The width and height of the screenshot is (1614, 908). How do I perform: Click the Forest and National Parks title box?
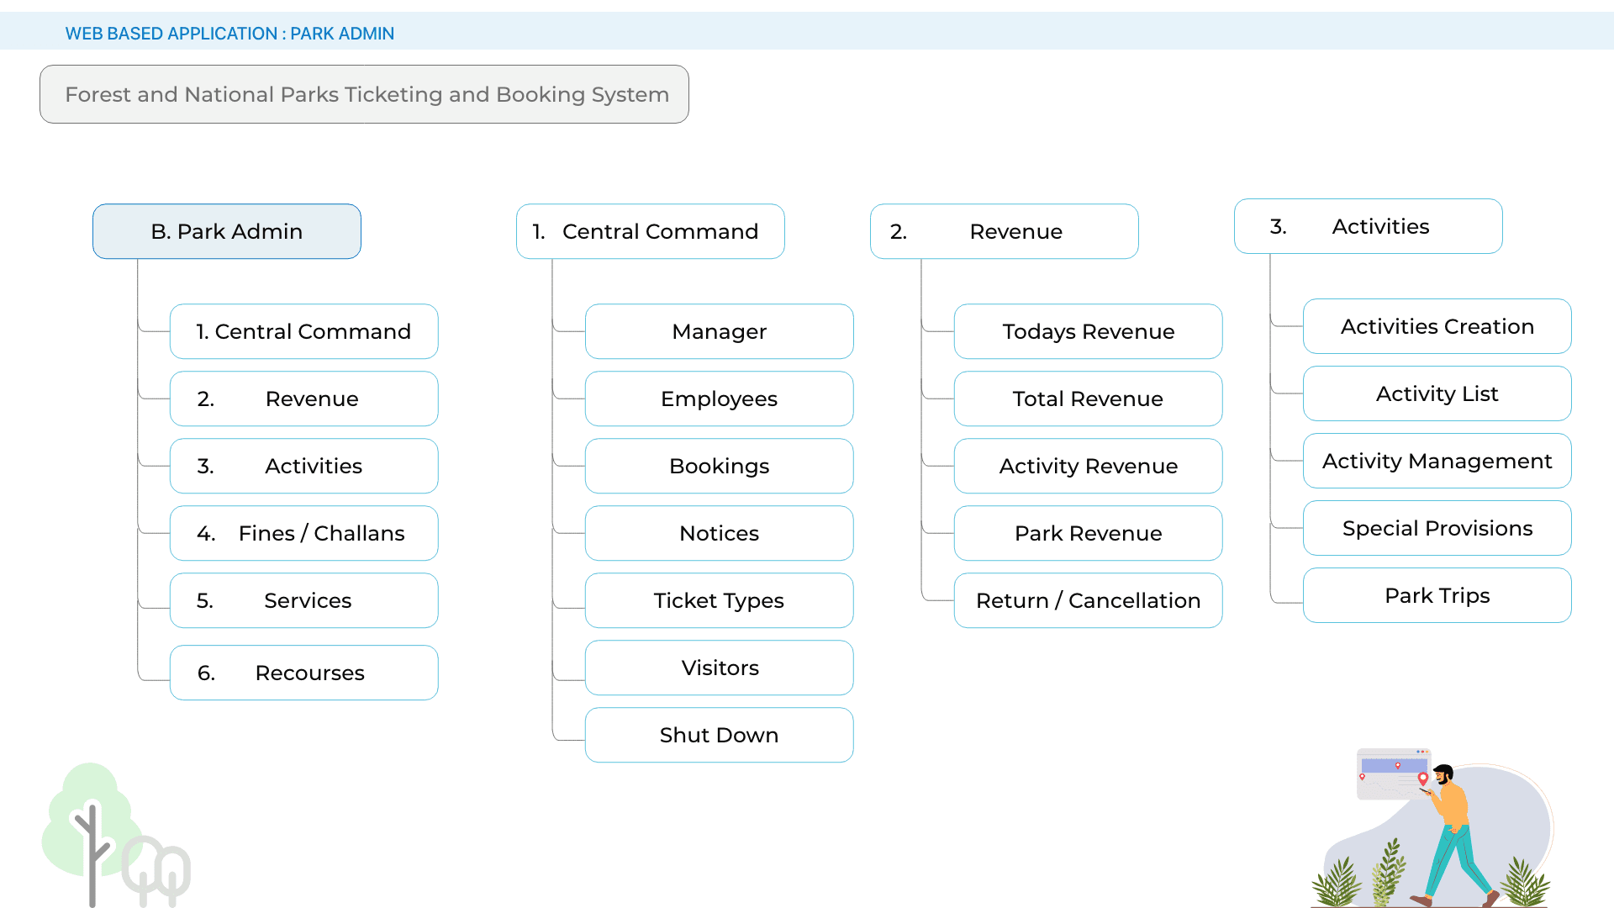click(x=364, y=94)
